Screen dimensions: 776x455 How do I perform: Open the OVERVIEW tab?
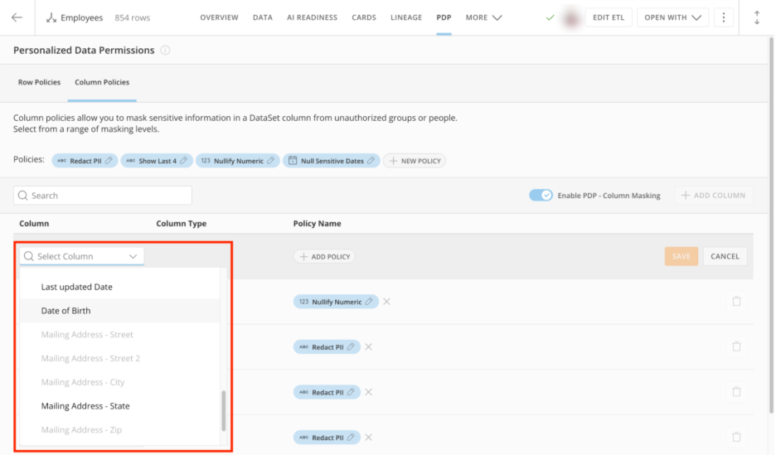[x=219, y=17]
